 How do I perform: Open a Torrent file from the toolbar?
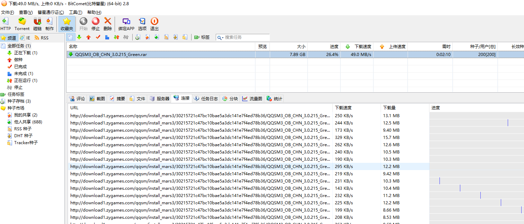(x=22, y=24)
